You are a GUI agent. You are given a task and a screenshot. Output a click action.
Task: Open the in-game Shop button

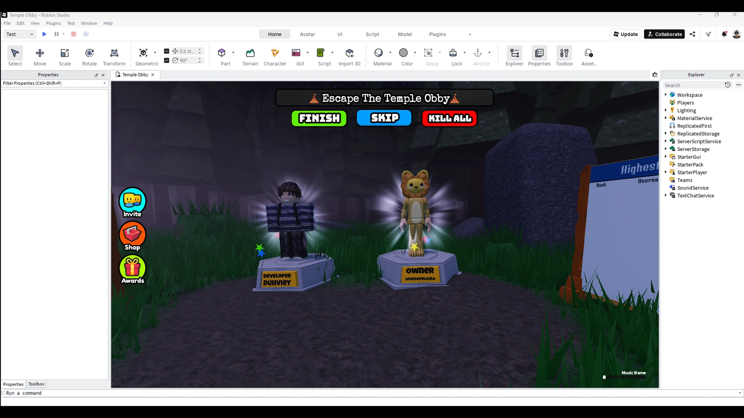[133, 236]
